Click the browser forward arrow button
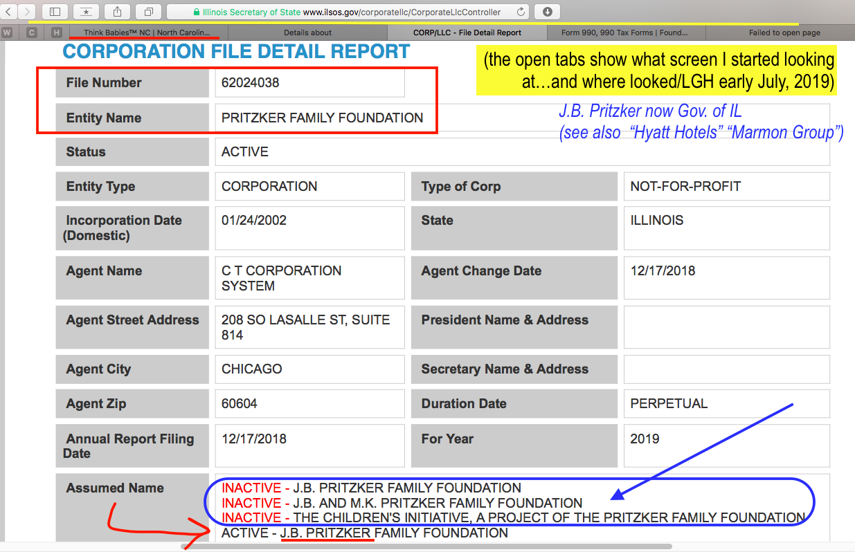The image size is (855, 552). tap(27, 12)
